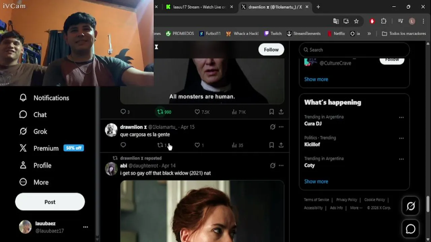Open the Terms of Service link
The width and height of the screenshot is (431, 242).
tap(317, 200)
